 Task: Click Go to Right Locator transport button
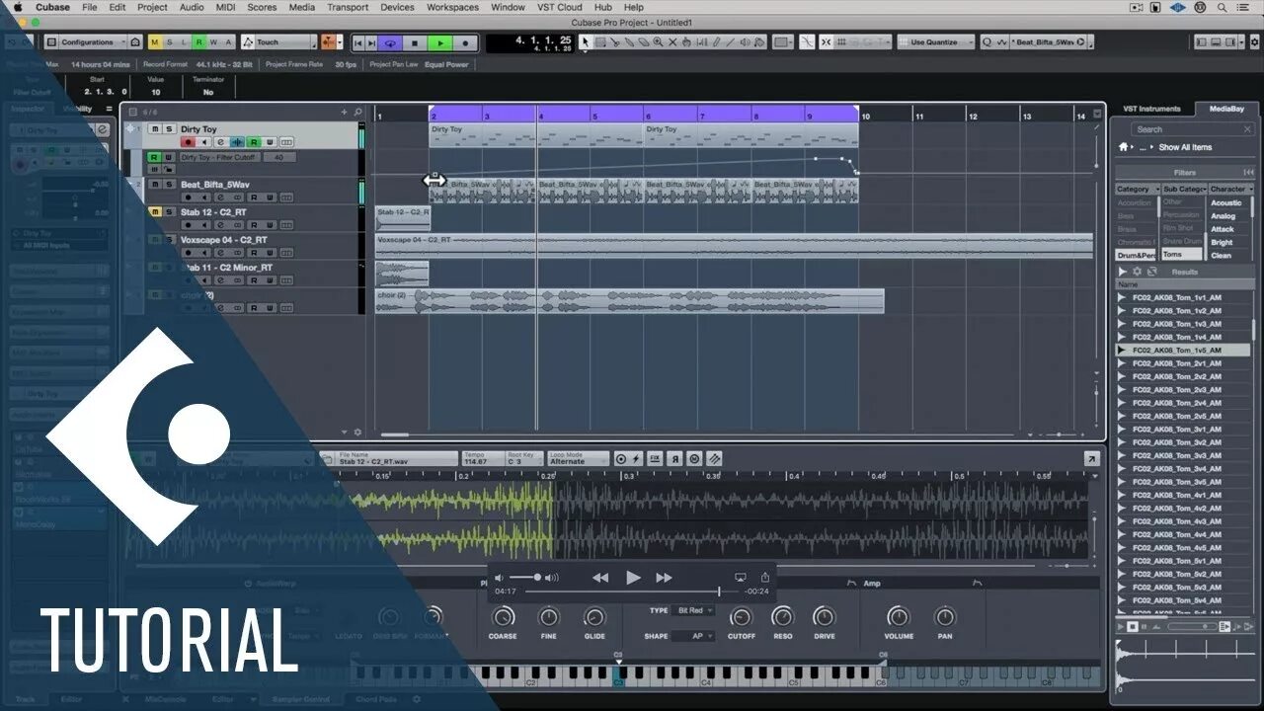click(371, 43)
